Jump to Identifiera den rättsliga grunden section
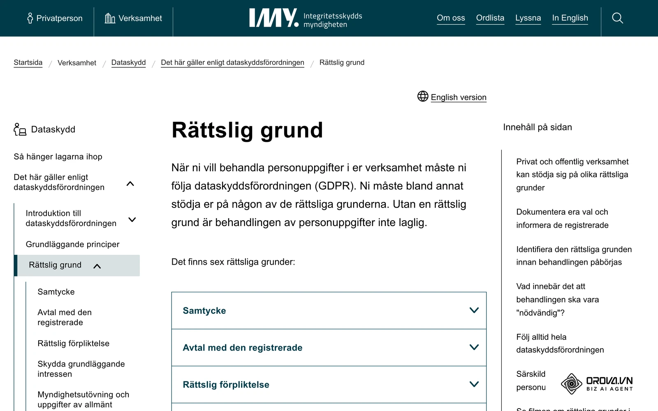658x411 pixels. point(574,256)
